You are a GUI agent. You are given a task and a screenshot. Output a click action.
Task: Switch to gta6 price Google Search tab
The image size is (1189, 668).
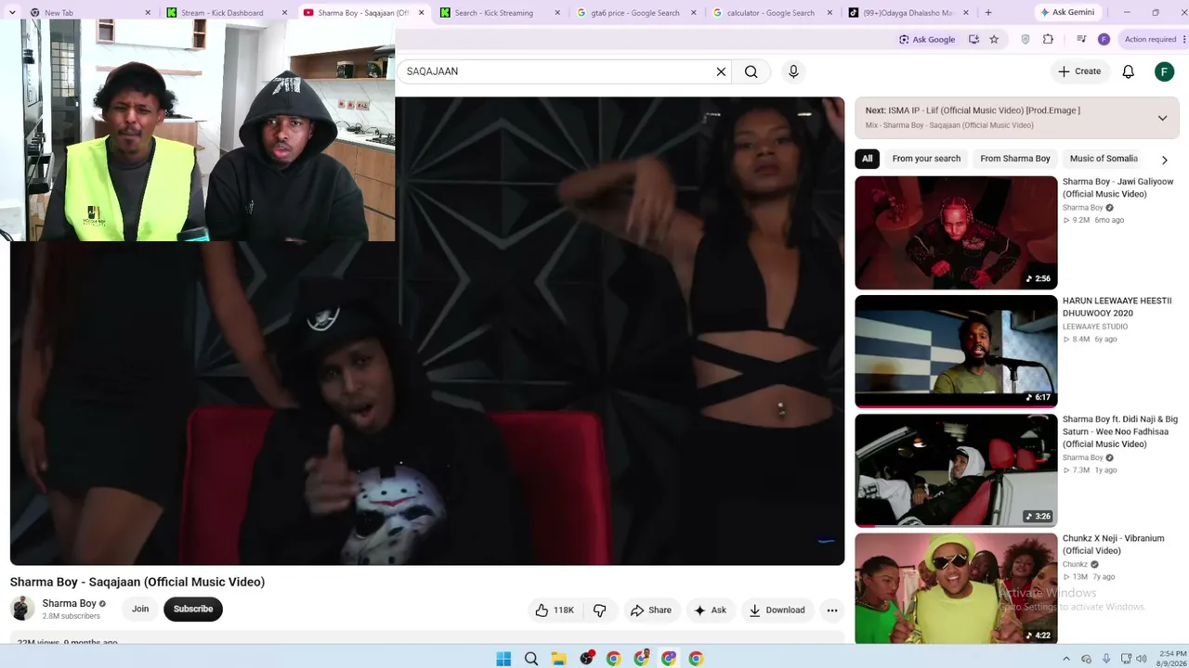tap(637, 13)
